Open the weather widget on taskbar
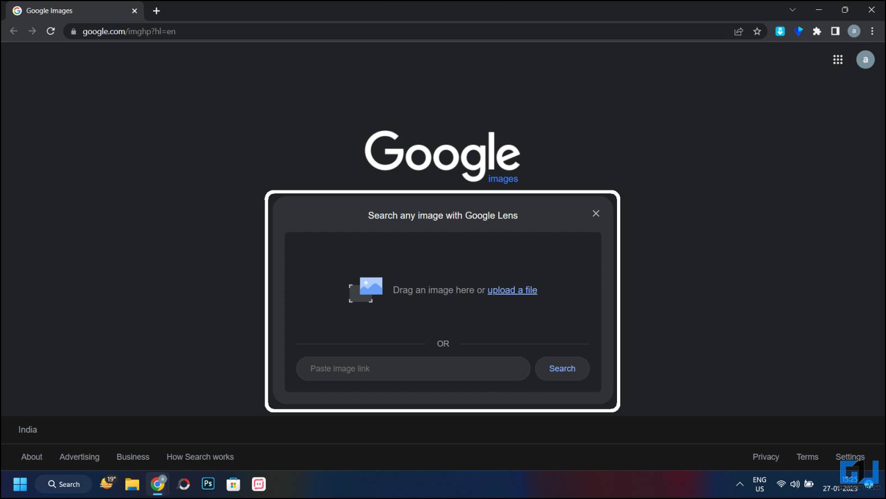Image resolution: width=886 pixels, height=499 pixels. tap(108, 484)
